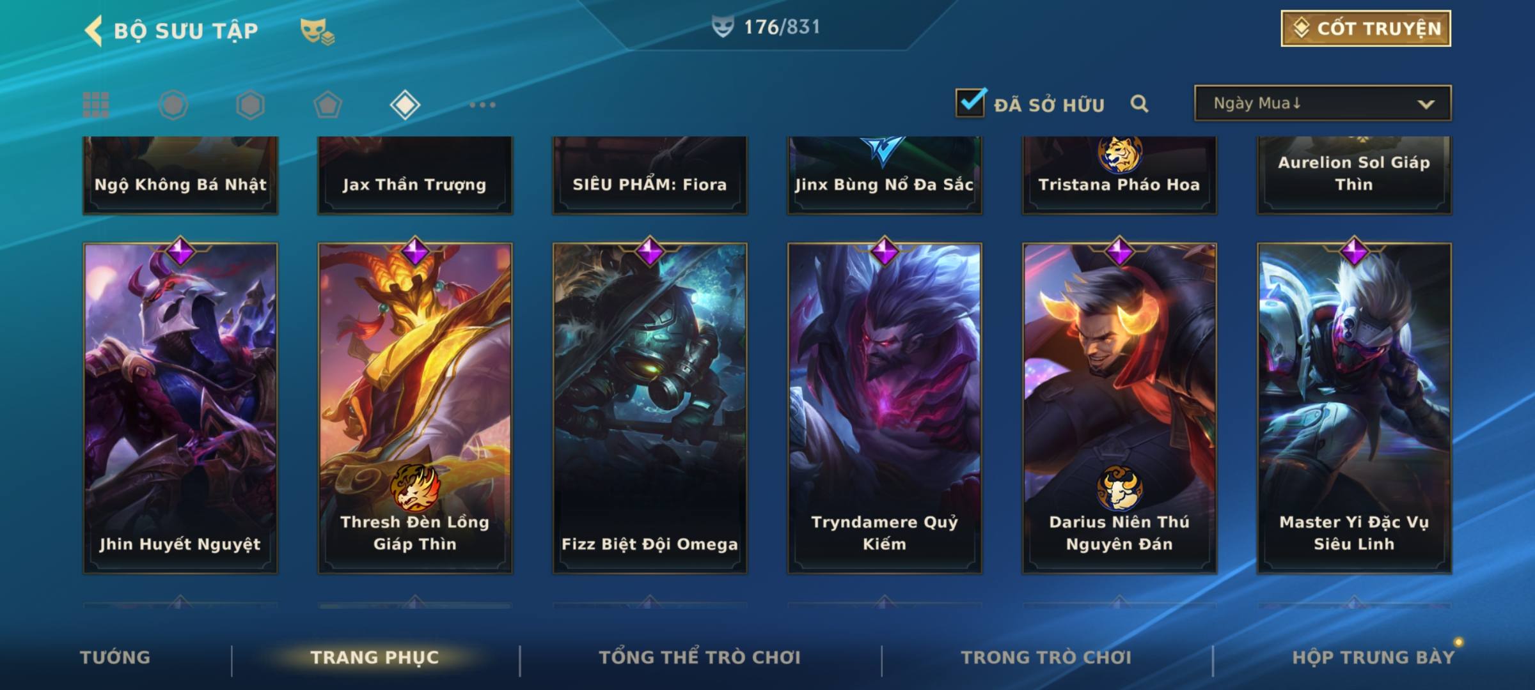Go back using the Bộ Sưu Tập arrow

tap(93, 31)
